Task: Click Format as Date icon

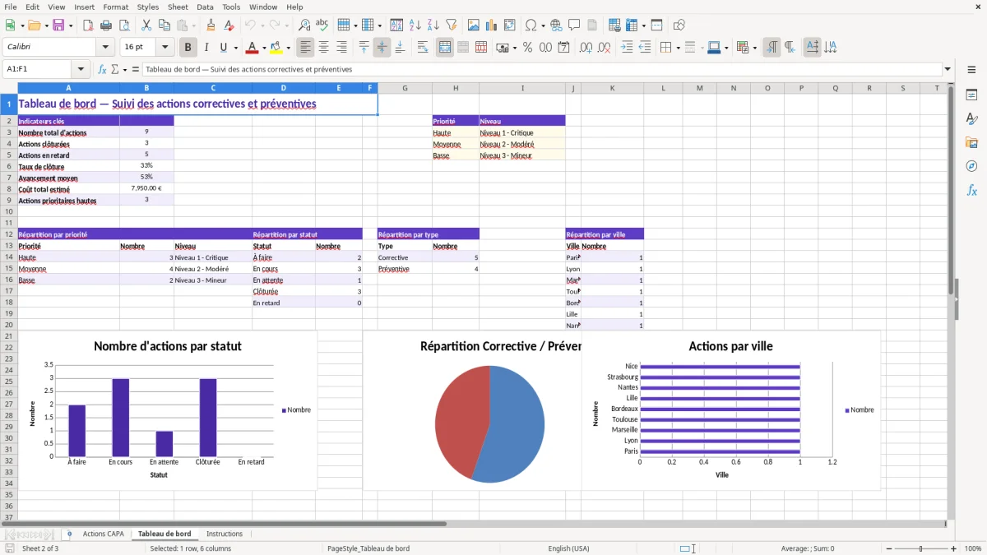Action: tap(563, 48)
